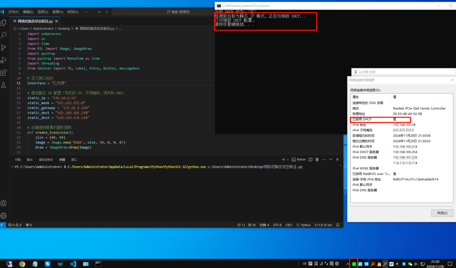Open the Manage gear menu

pos(4,216)
